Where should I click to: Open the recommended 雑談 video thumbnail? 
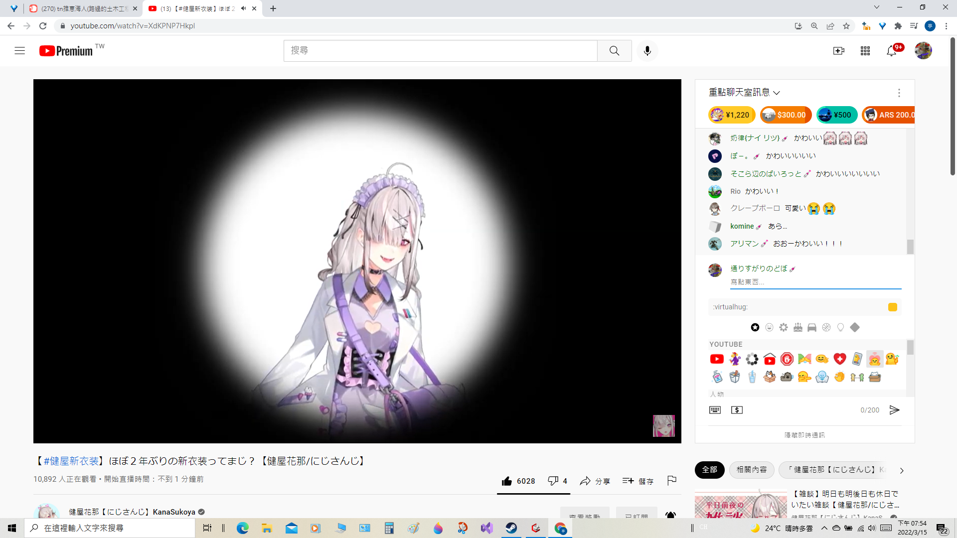tap(740, 504)
